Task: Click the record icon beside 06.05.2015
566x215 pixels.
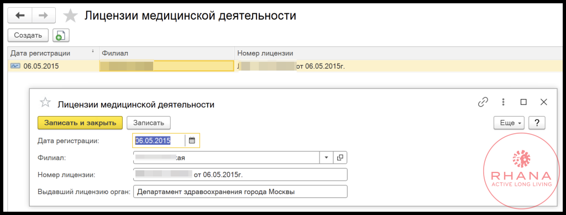Action: (x=15, y=66)
